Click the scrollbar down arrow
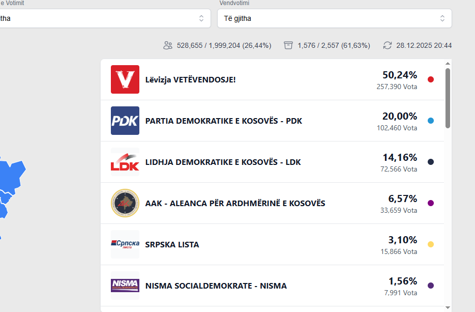475x312 pixels. click(448, 307)
